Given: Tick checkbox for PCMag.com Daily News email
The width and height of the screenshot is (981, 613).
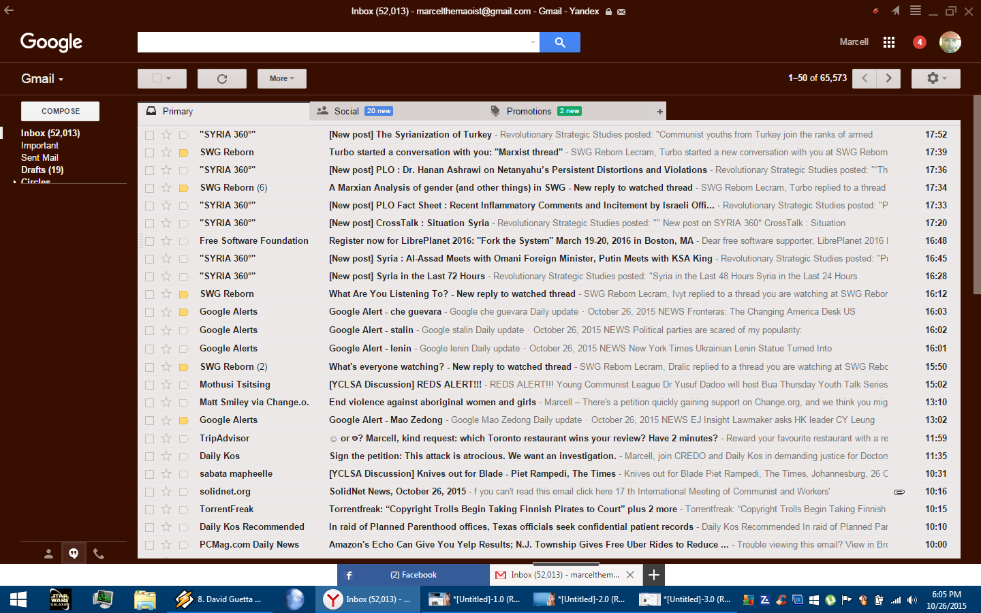Looking at the screenshot, I should [x=149, y=545].
